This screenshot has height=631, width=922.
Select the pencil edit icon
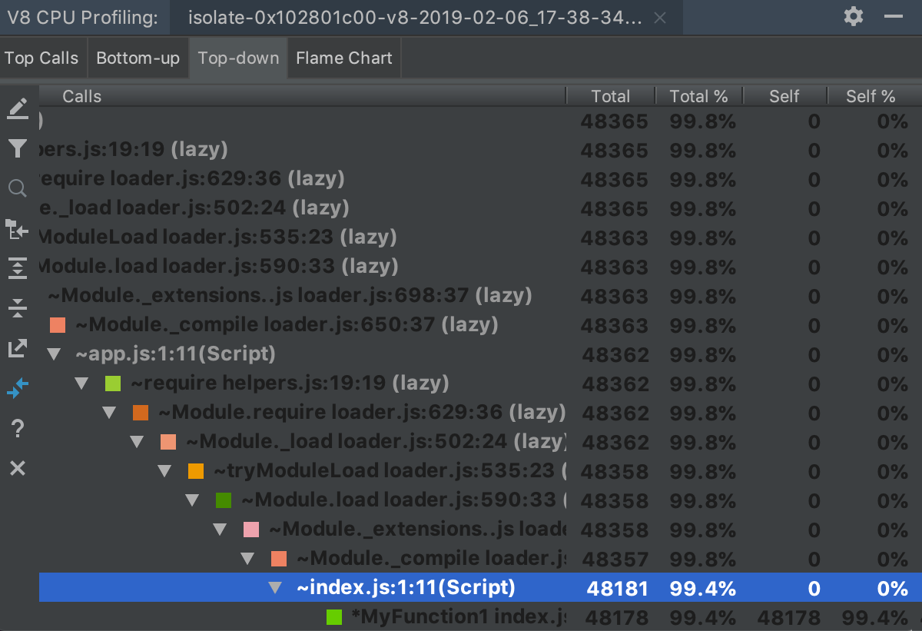click(18, 108)
